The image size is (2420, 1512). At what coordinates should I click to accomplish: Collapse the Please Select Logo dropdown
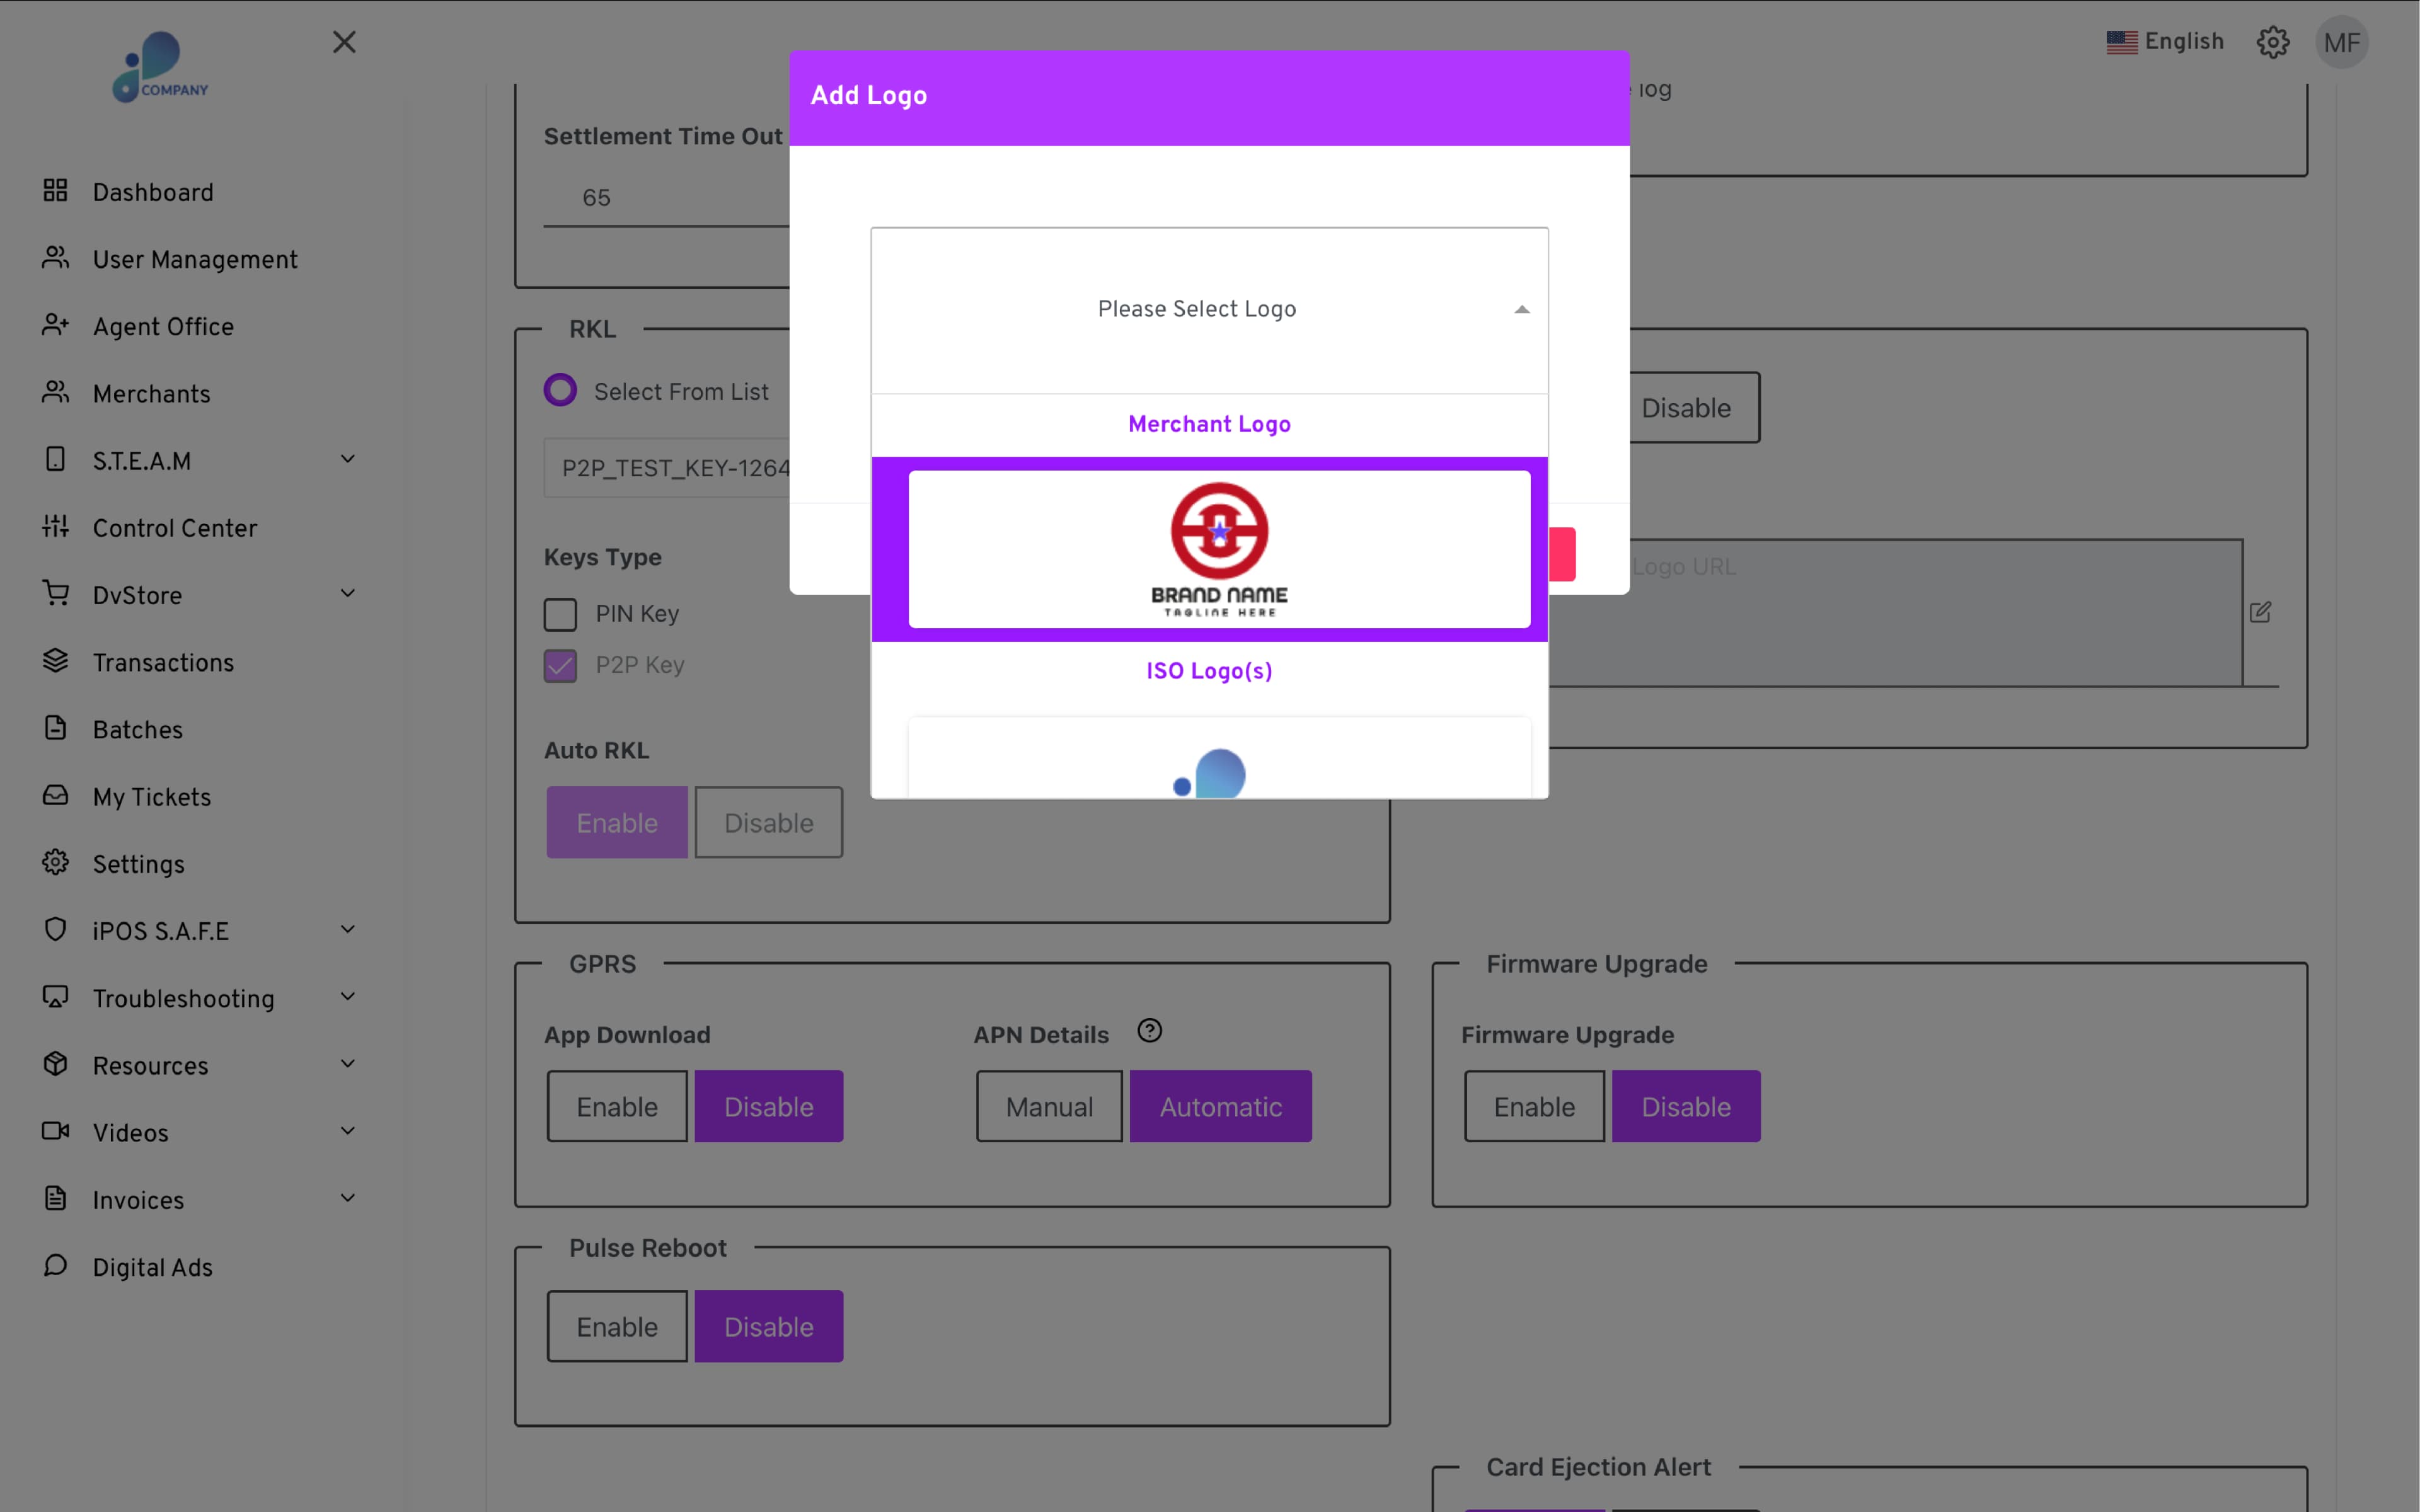[x=1521, y=310]
